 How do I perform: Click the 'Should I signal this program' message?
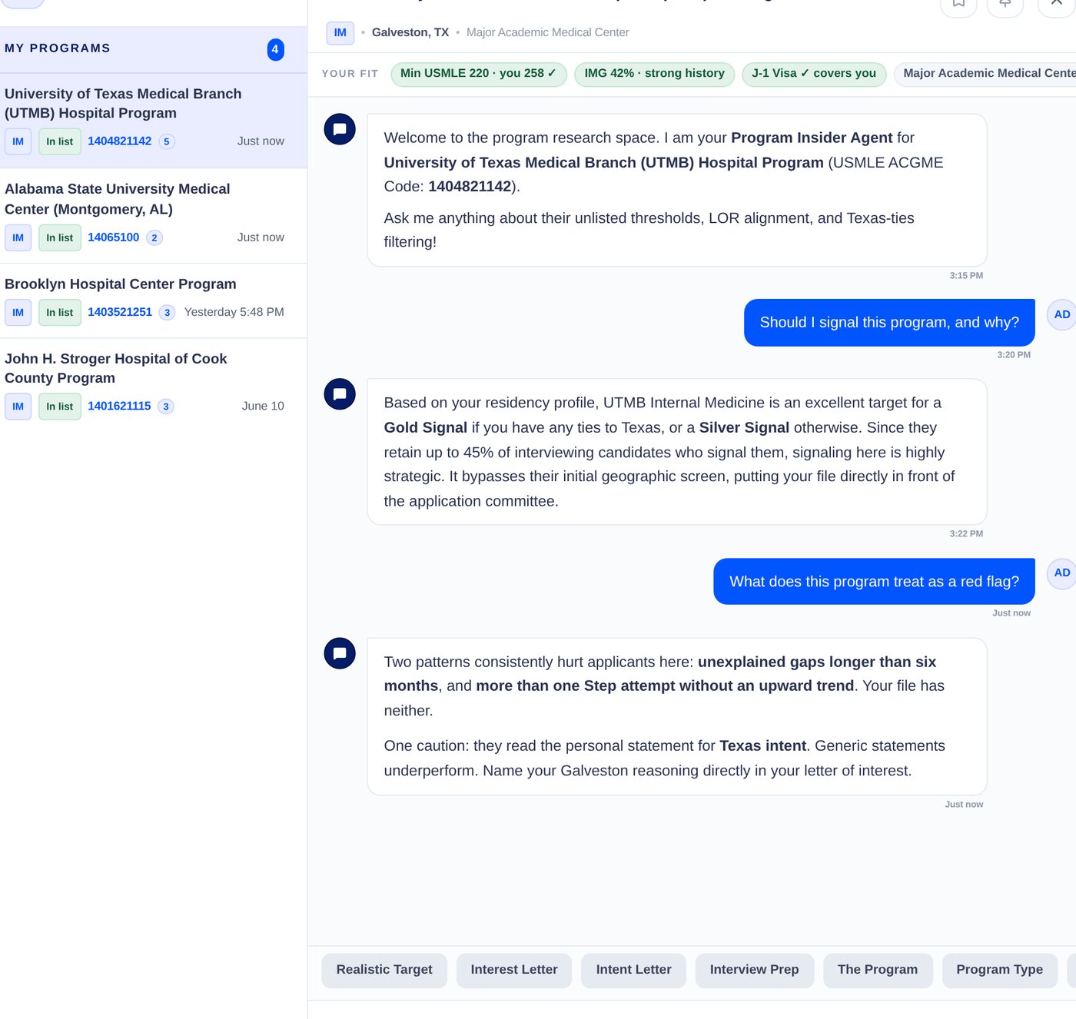point(889,323)
